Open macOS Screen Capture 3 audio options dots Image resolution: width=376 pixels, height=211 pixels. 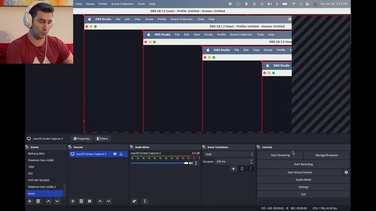[x=196, y=163]
